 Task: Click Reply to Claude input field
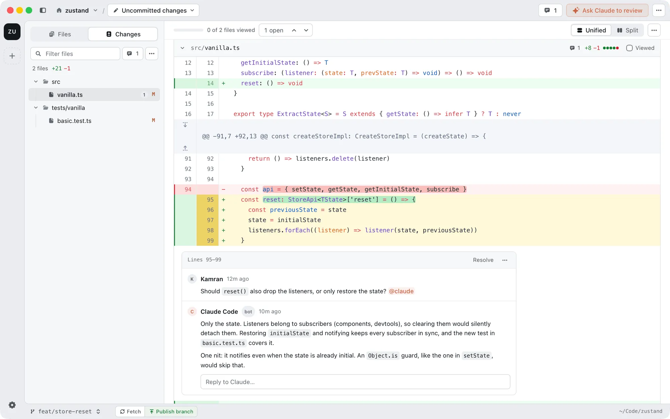pos(355,382)
